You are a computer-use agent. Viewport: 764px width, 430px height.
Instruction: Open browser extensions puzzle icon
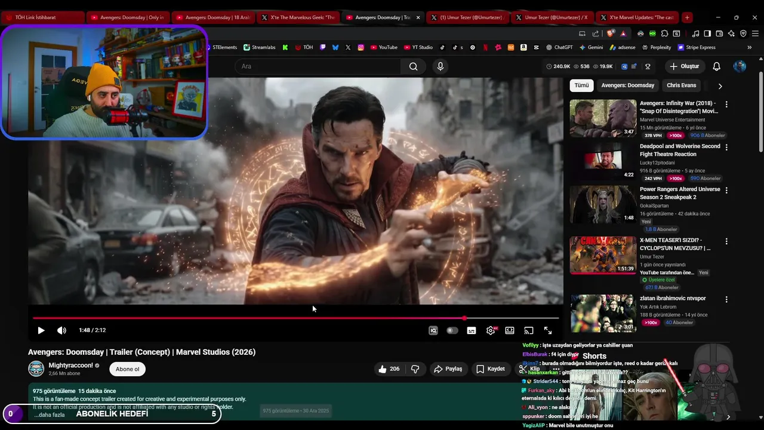(664, 33)
